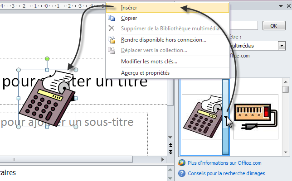Click the notes pane scroll down arrow
Viewport: 292px width, 181px height.
pos(170,178)
